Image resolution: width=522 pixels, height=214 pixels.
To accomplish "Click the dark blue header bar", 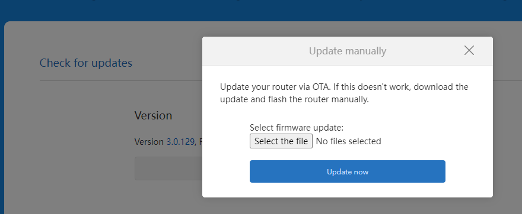I will (261, 10).
